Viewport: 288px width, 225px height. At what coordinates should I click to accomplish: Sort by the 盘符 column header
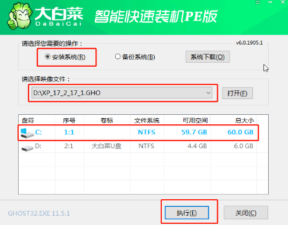coord(37,120)
